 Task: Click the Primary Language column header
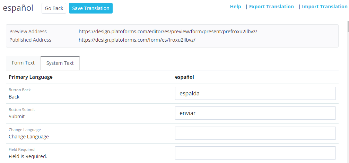30,77
